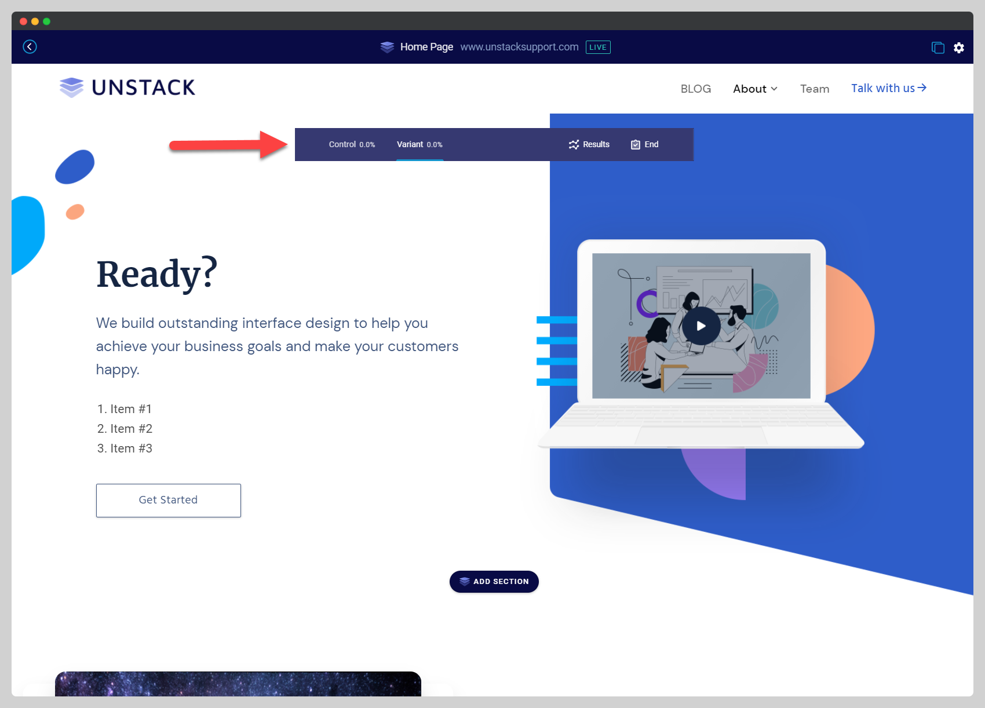Screen dimensions: 985x708
Task: Open the settings gear icon
Action: point(959,48)
